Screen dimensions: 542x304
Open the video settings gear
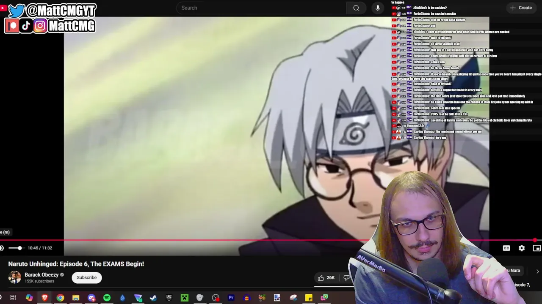pos(522,248)
